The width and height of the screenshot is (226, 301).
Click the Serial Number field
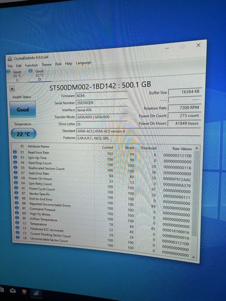[102, 103]
